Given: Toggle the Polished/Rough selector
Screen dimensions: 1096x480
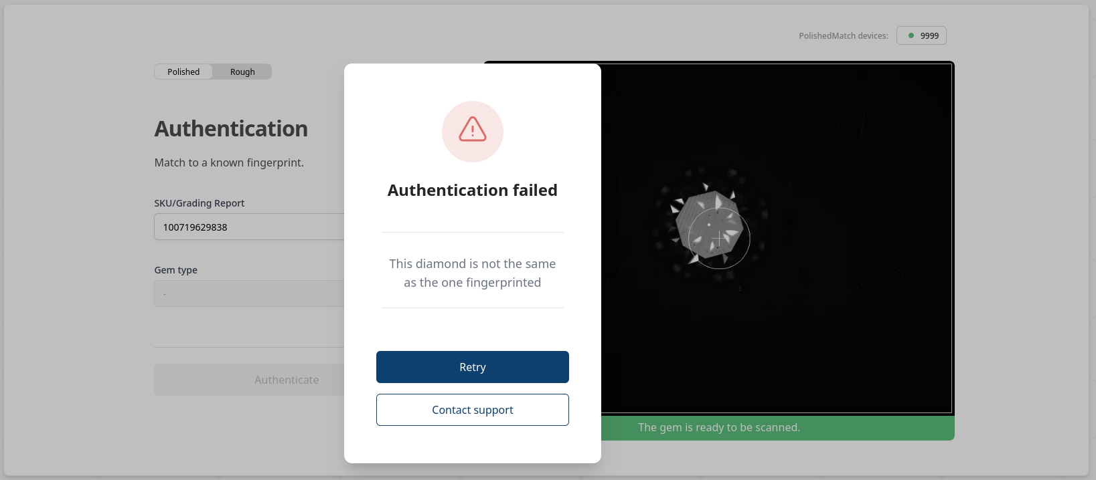Looking at the screenshot, I should 212,72.
